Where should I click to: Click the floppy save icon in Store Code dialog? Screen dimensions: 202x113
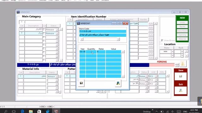click(81, 83)
